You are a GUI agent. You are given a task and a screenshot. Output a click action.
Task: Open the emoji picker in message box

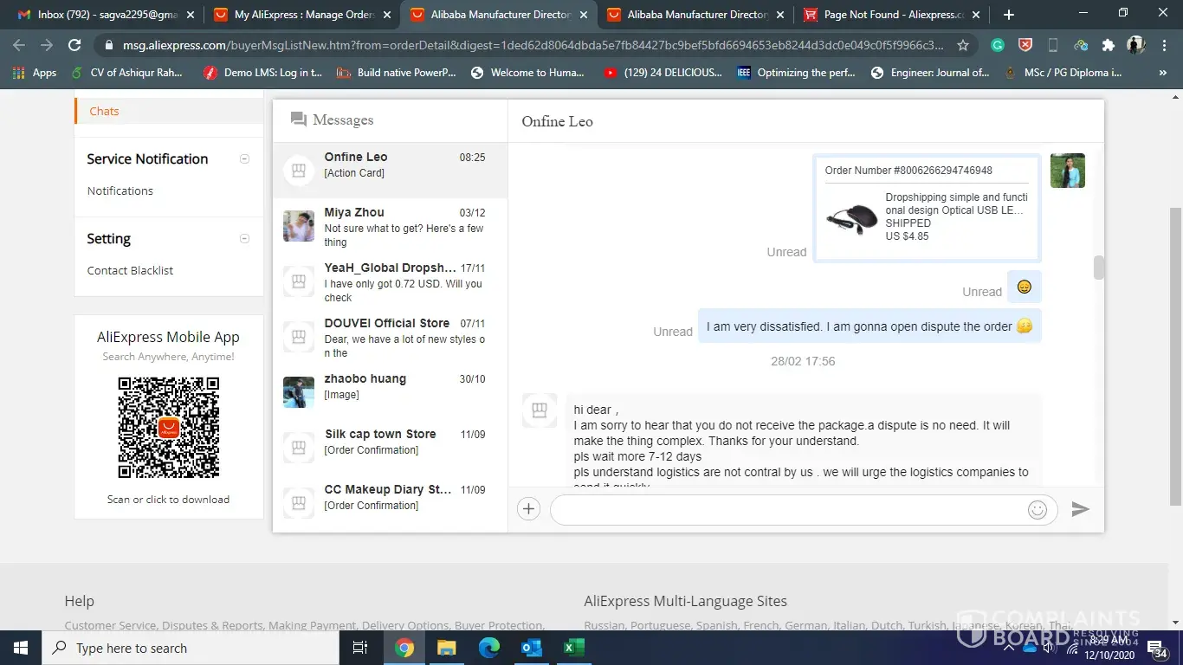(1037, 510)
